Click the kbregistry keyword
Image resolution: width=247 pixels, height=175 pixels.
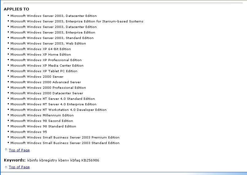[x=48, y=160]
